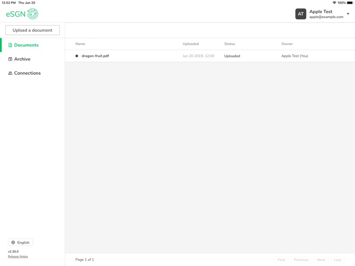Click the Page 1 of 1 label
355x266 pixels.
coord(85,260)
